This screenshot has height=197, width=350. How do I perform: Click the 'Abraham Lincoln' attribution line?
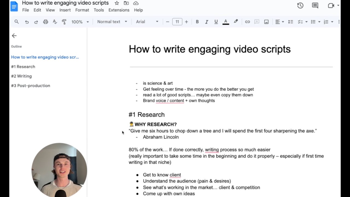point(161,137)
